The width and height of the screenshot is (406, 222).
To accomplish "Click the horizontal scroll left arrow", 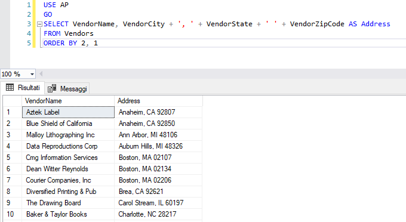I will tap(41, 74).
